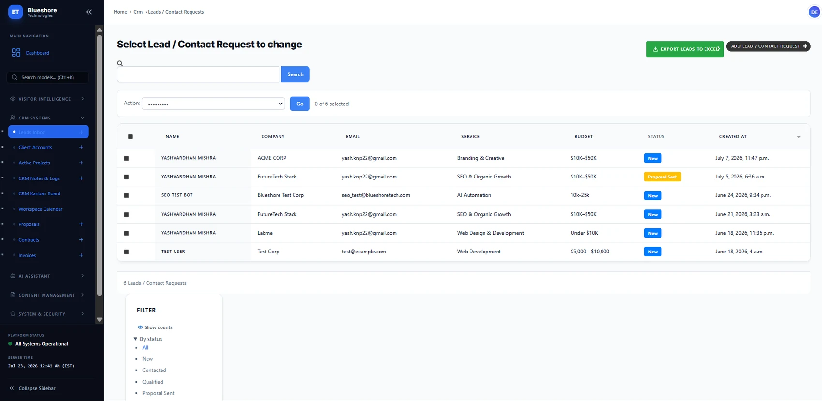The height and width of the screenshot is (401, 822).
Task: Expand System & Security section
Action: pos(48,314)
